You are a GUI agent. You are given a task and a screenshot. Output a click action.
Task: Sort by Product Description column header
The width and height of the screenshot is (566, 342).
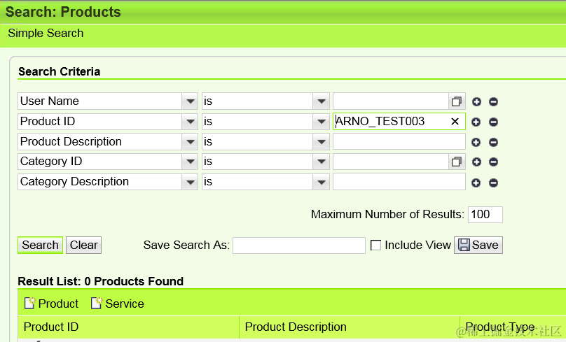click(x=350, y=327)
